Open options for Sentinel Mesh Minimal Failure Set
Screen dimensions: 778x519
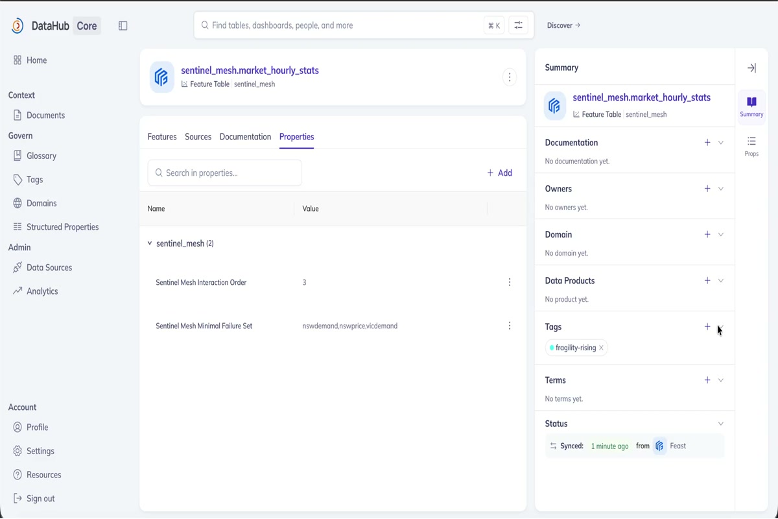[x=510, y=326]
